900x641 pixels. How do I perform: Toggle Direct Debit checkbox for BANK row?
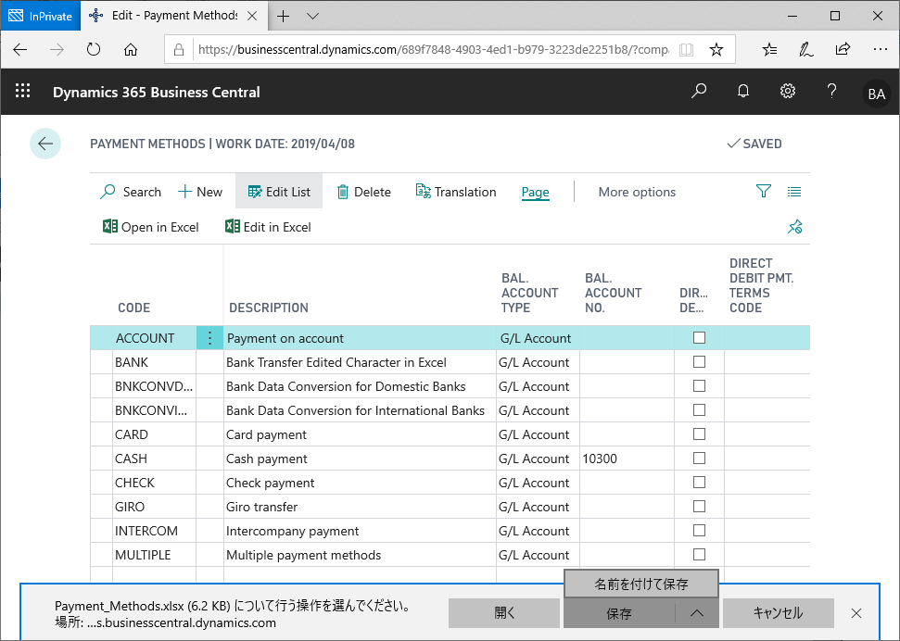click(699, 362)
